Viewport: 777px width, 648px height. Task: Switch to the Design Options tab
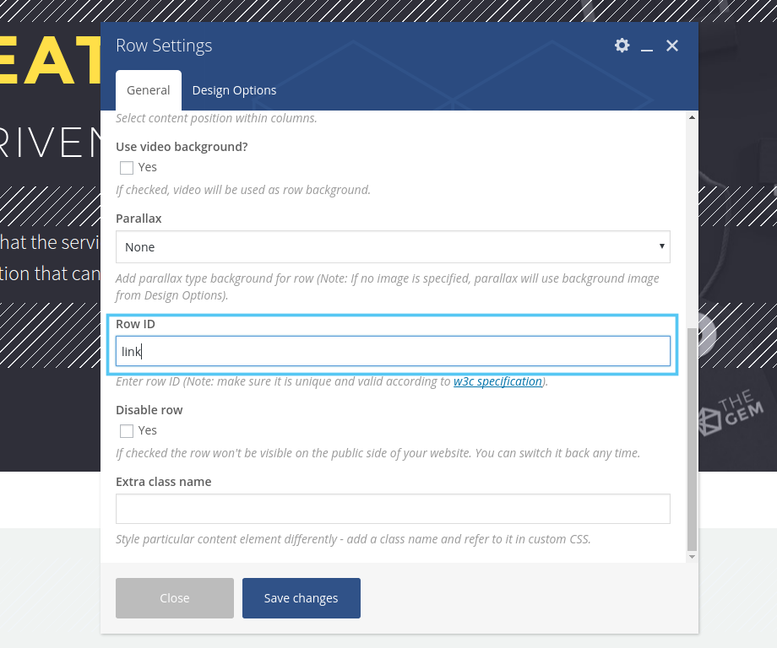(x=234, y=90)
